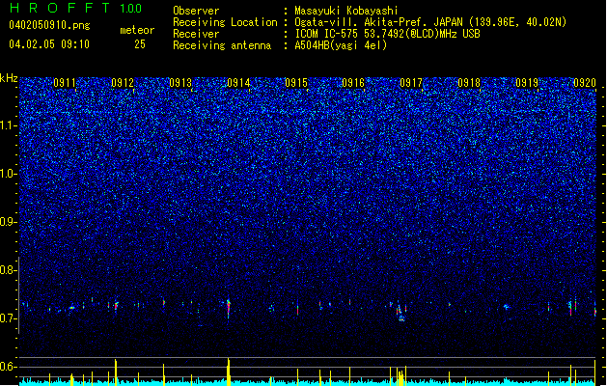607x386 pixels.
Task: Click the 1.0 kHz axis label
Action: 9,174
